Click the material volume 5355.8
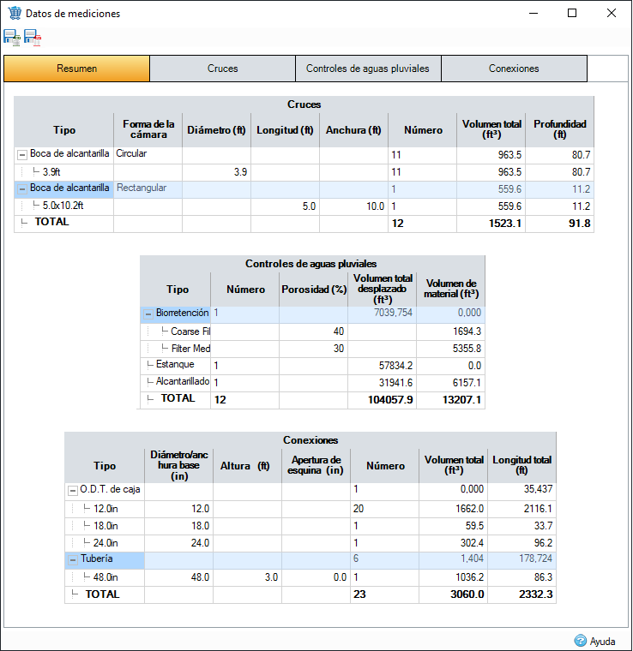 451,349
